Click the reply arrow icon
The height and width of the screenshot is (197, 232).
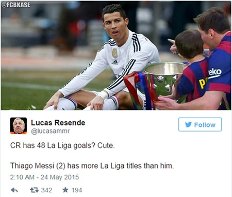pyautogui.click(x=14, y=190)
